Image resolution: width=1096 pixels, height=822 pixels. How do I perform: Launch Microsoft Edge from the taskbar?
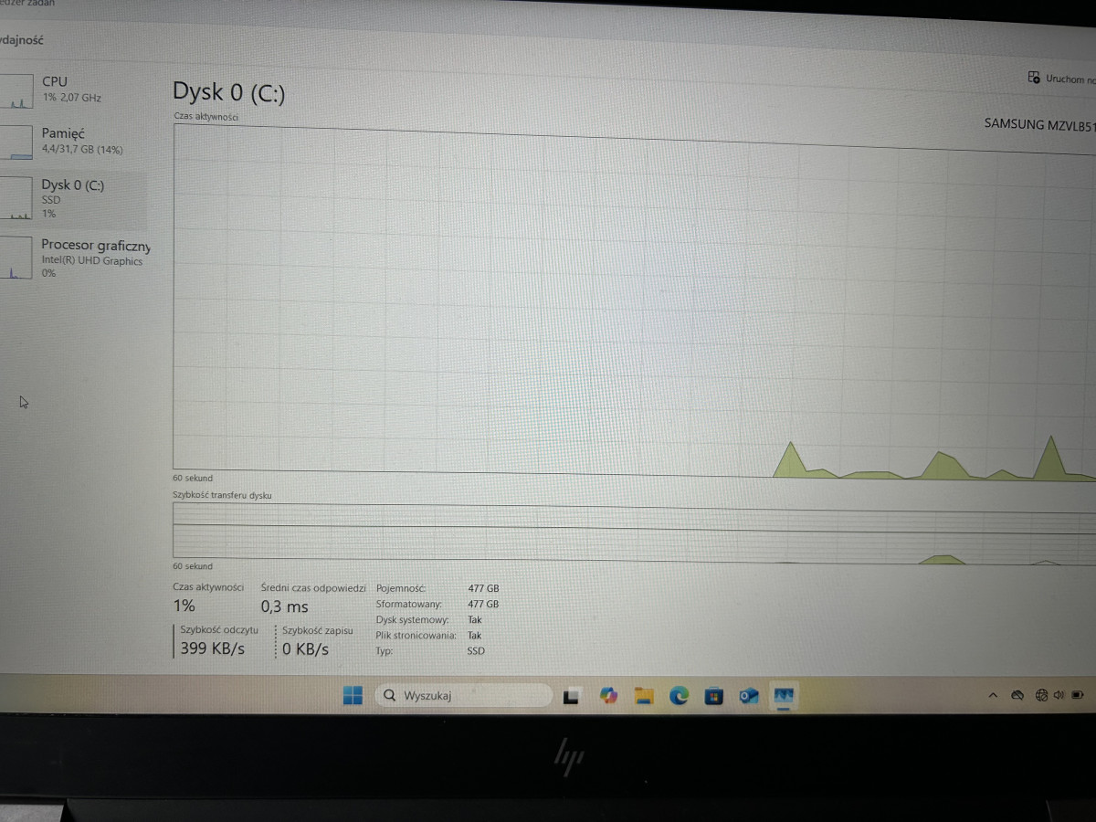tap(679, 697)
